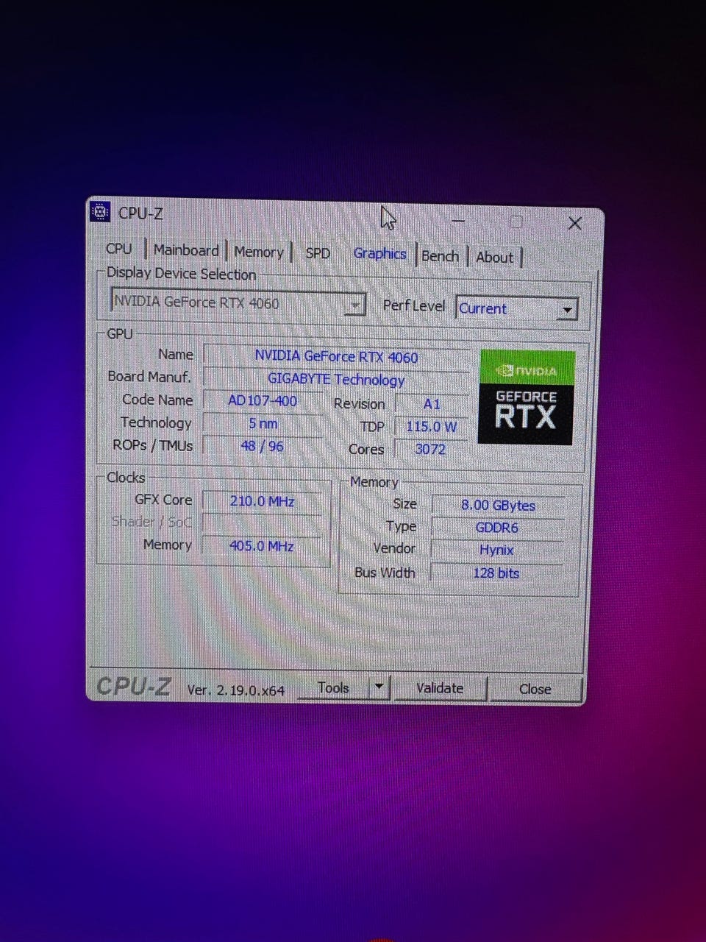This screenshot has height=942, width=706.
Task: Click the Cores 3072 value
Action: click(431, 449)
